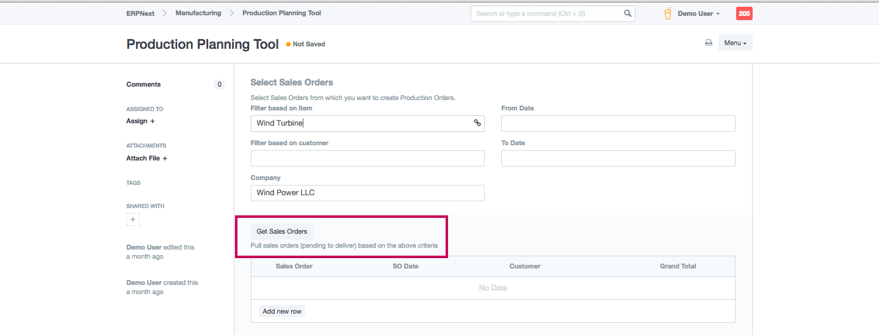Focus the From Date field
Screen dimensions: 879x335
coord(618,124)
